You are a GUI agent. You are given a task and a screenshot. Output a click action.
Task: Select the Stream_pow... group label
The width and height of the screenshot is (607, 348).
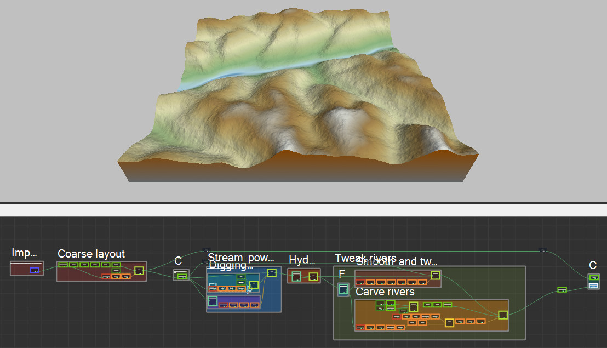(240, 258)
